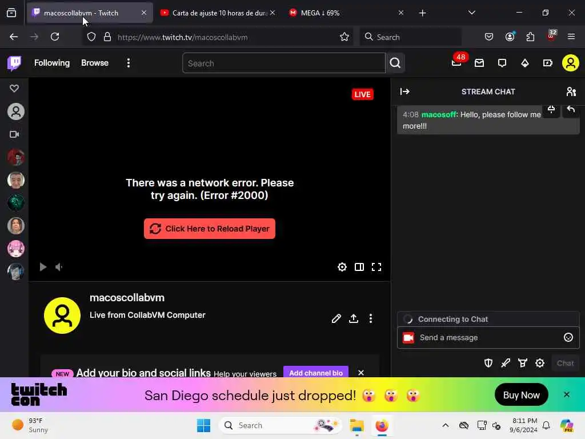Open the Browse tab

[95, 63]
